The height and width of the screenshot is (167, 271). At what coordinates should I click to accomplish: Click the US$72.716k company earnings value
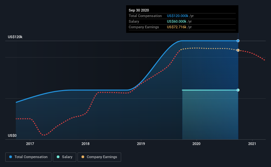(x=177, y=27)
